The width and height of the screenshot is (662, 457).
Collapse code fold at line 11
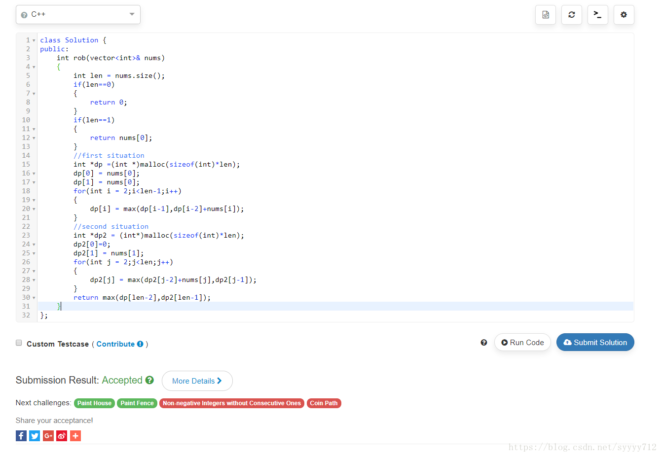click(x=34, y=129)
